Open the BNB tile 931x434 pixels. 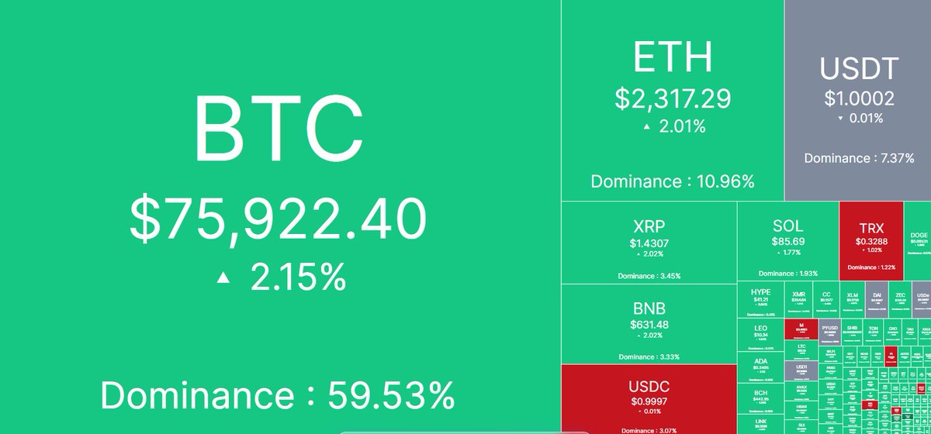pos(648,323)
